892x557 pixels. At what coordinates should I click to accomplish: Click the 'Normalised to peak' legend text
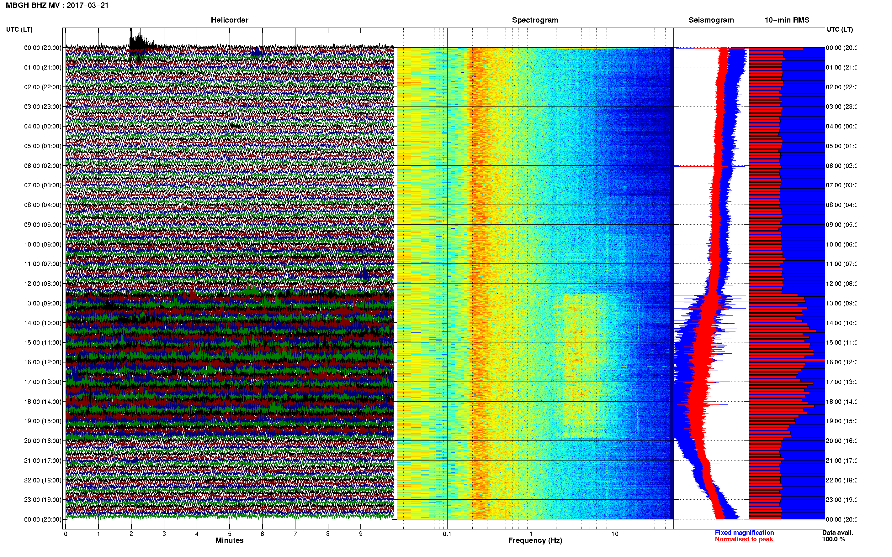(x=744, y=539)
